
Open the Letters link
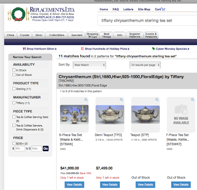128,9
